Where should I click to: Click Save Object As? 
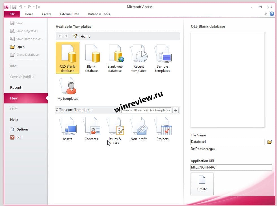(x=24, y=31)
